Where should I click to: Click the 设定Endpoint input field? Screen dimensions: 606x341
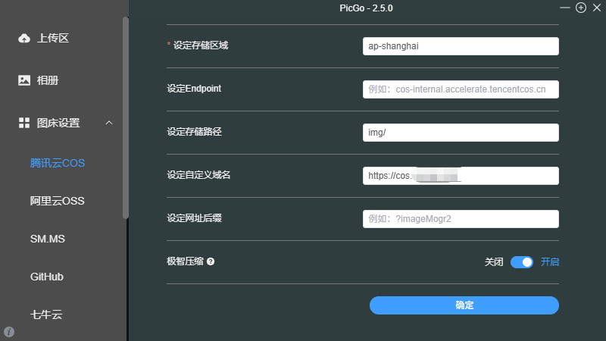click(x=461, y=89)
